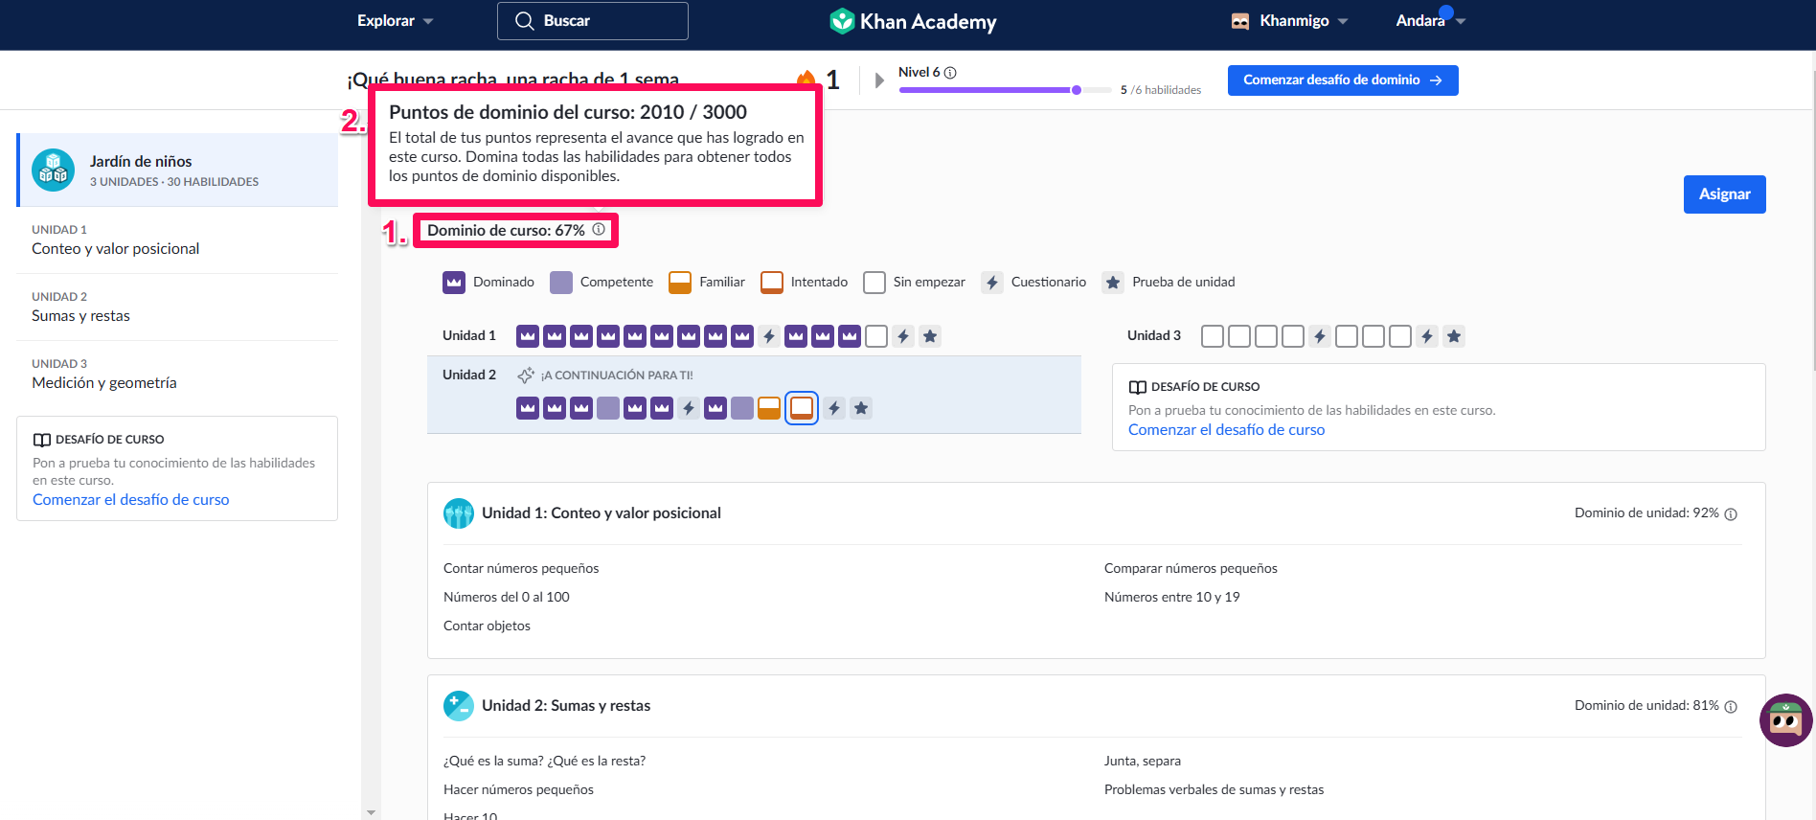Open the Unidad 3 unit test star
This screenshot has width=1816, height=820.
(1454, 336)
